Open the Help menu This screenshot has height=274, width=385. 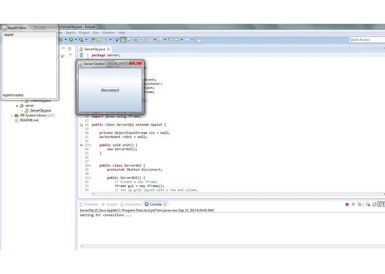click(121, 32)
